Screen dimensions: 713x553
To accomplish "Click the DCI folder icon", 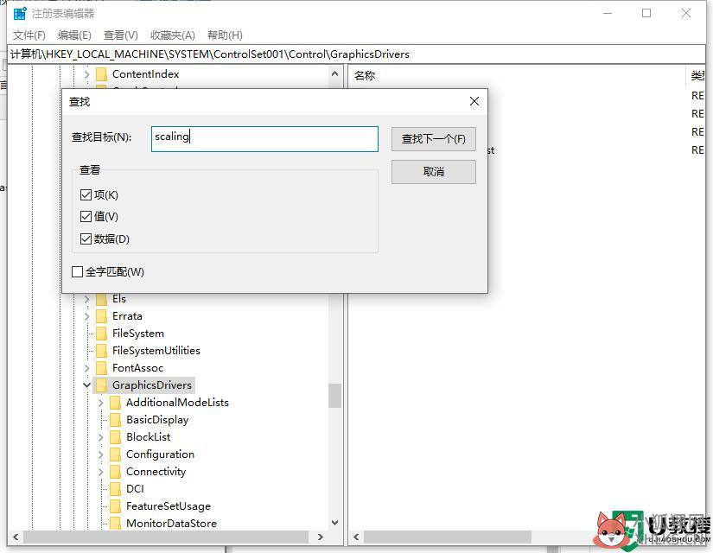I will pyautogui.click(x=116, y=489).
